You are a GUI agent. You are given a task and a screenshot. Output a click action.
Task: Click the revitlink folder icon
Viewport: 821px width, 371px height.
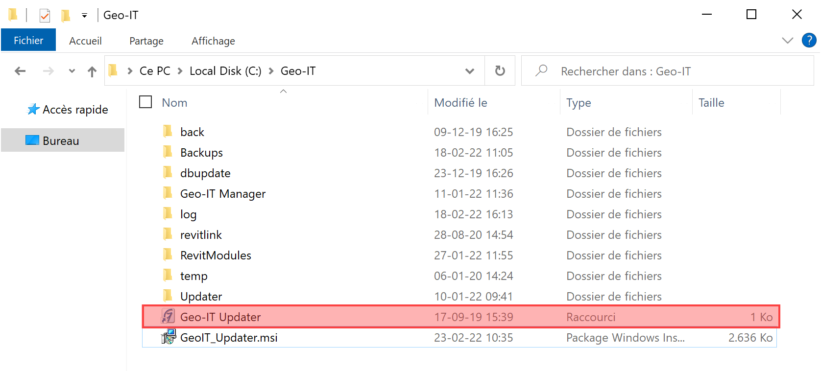[x=168, y=234]
